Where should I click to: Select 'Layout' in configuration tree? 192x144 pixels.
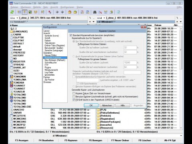tap(46, 31)
